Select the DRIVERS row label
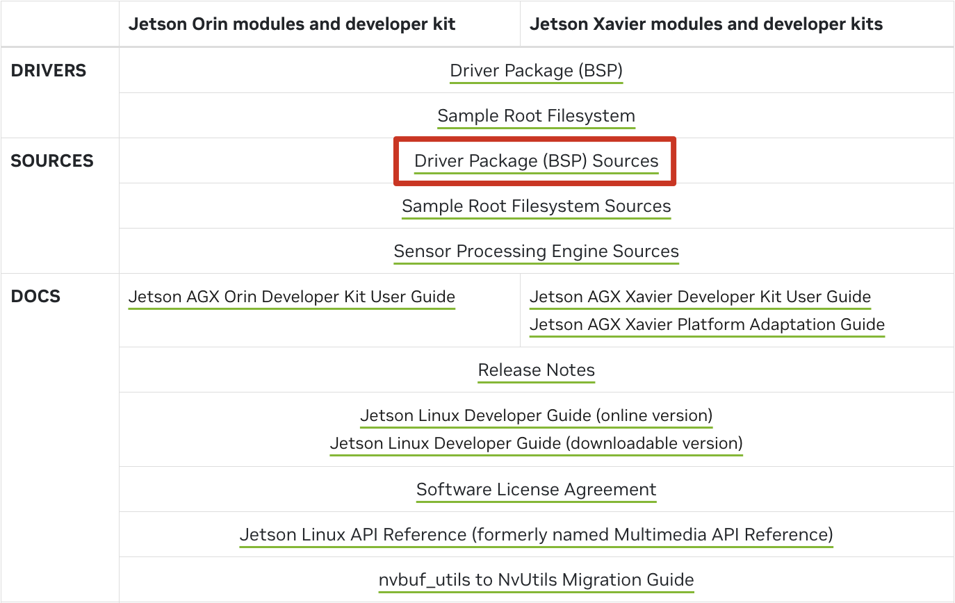Image resolution: width=955 pixels, height=603 pixels. (49, 71)
